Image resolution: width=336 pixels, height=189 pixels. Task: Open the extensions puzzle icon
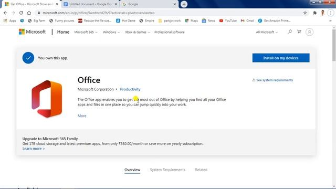[x=315, y=13]
